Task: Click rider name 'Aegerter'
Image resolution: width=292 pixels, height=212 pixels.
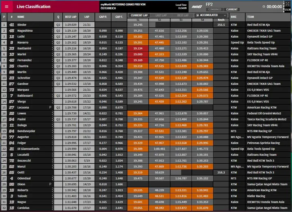Action: tap(23, 137)
